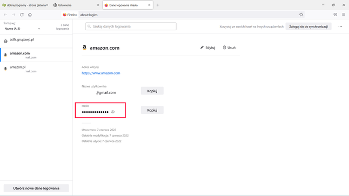Copy the password with its Kopiuj button
The image size is (349, 196).
pos(152,110)
